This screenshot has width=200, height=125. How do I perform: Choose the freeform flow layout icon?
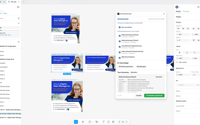179,52
